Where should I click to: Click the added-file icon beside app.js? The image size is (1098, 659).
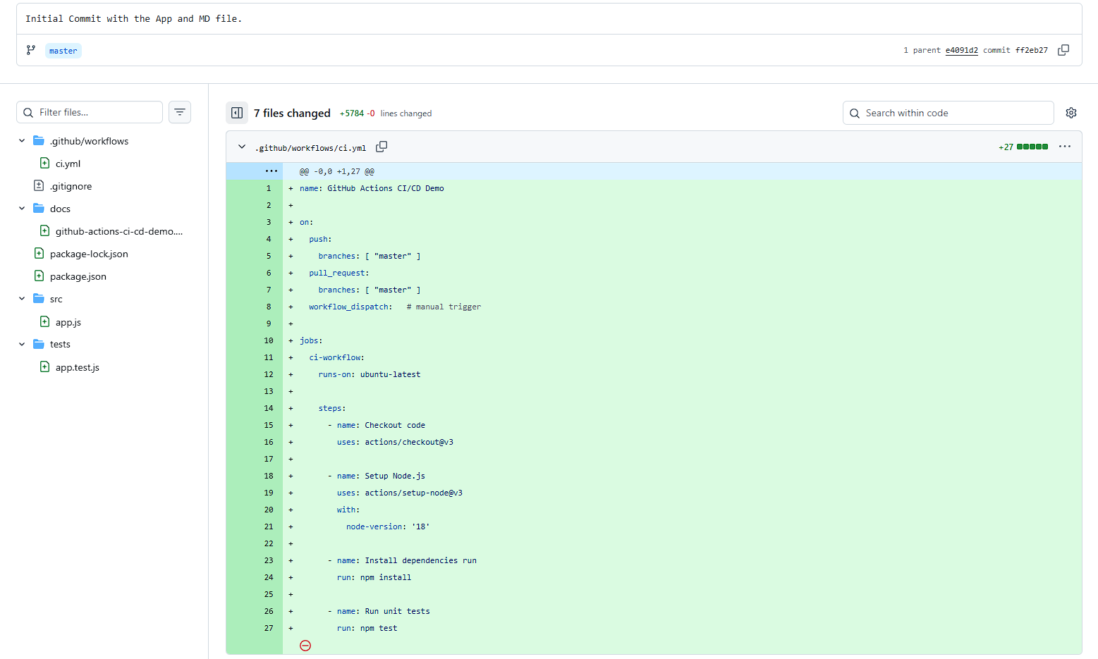[x=44, y=321]
